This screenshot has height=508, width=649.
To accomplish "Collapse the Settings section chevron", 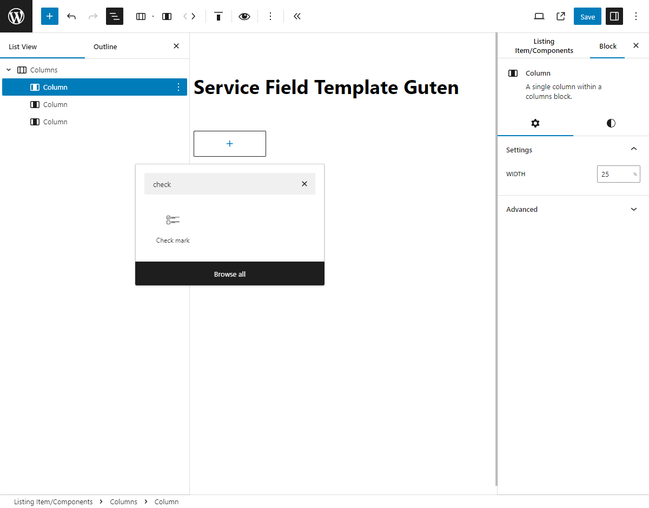I will coord(633,149).
